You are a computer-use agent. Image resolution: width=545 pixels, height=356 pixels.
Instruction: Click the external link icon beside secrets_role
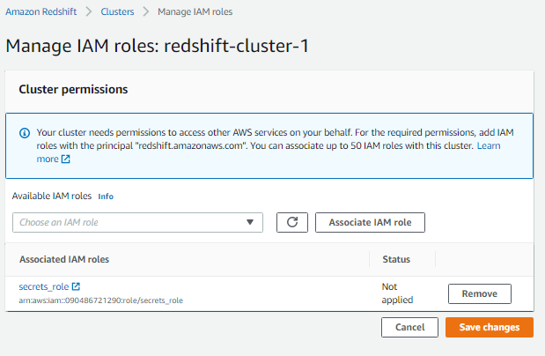click(76, 286)
